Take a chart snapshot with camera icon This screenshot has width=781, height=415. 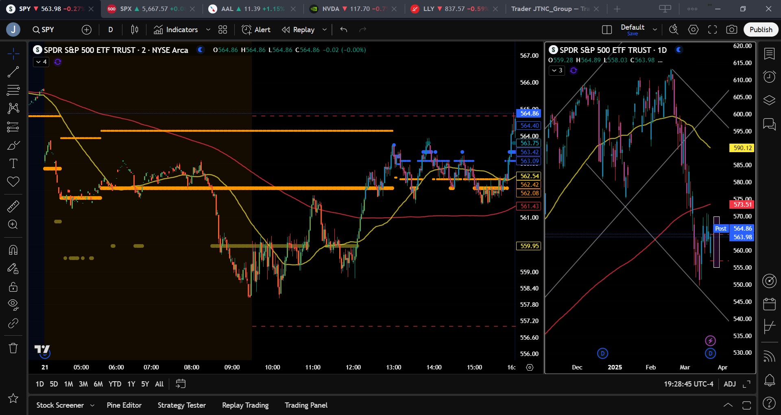pyautogui.click(x=732, y=30)
